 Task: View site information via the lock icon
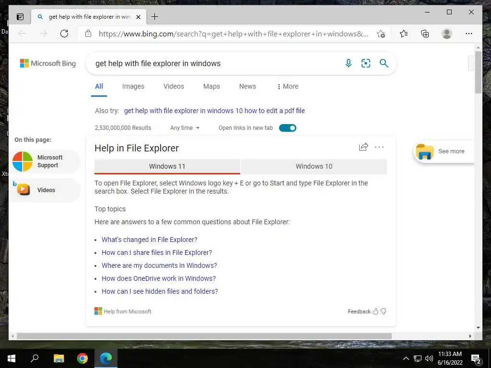pyautogui.click(x=88, y=34)
